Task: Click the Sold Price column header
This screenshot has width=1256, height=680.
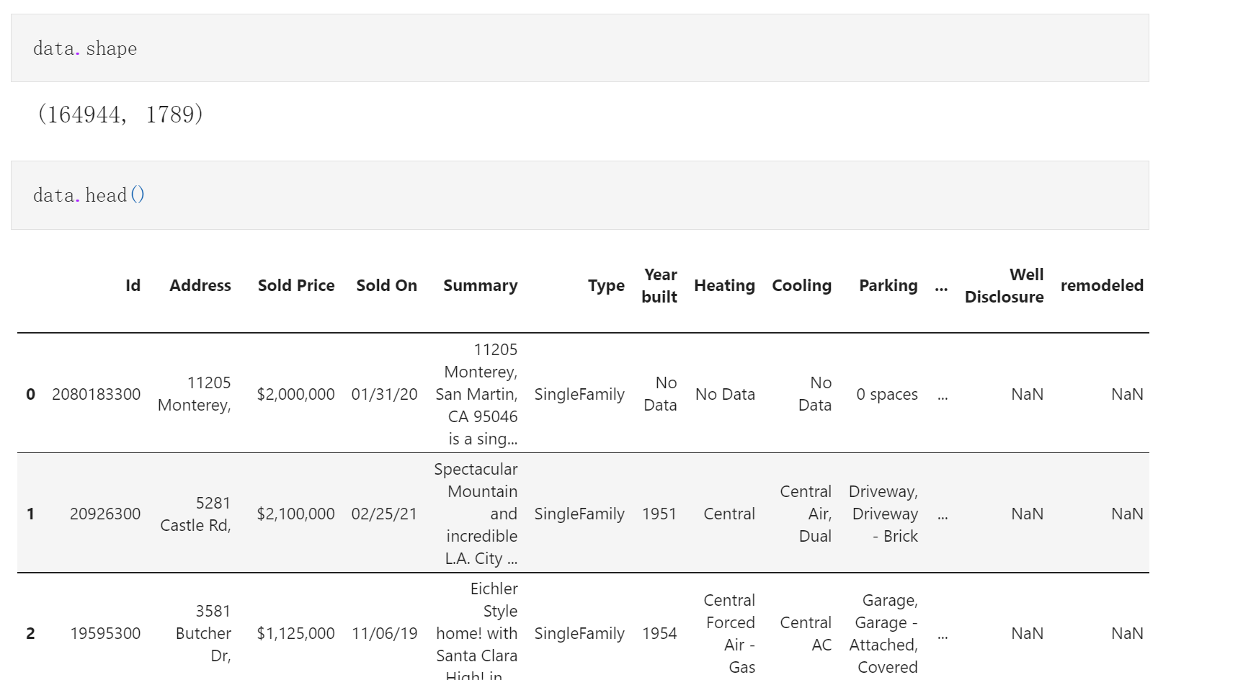Action: click(x=295, y=286)
